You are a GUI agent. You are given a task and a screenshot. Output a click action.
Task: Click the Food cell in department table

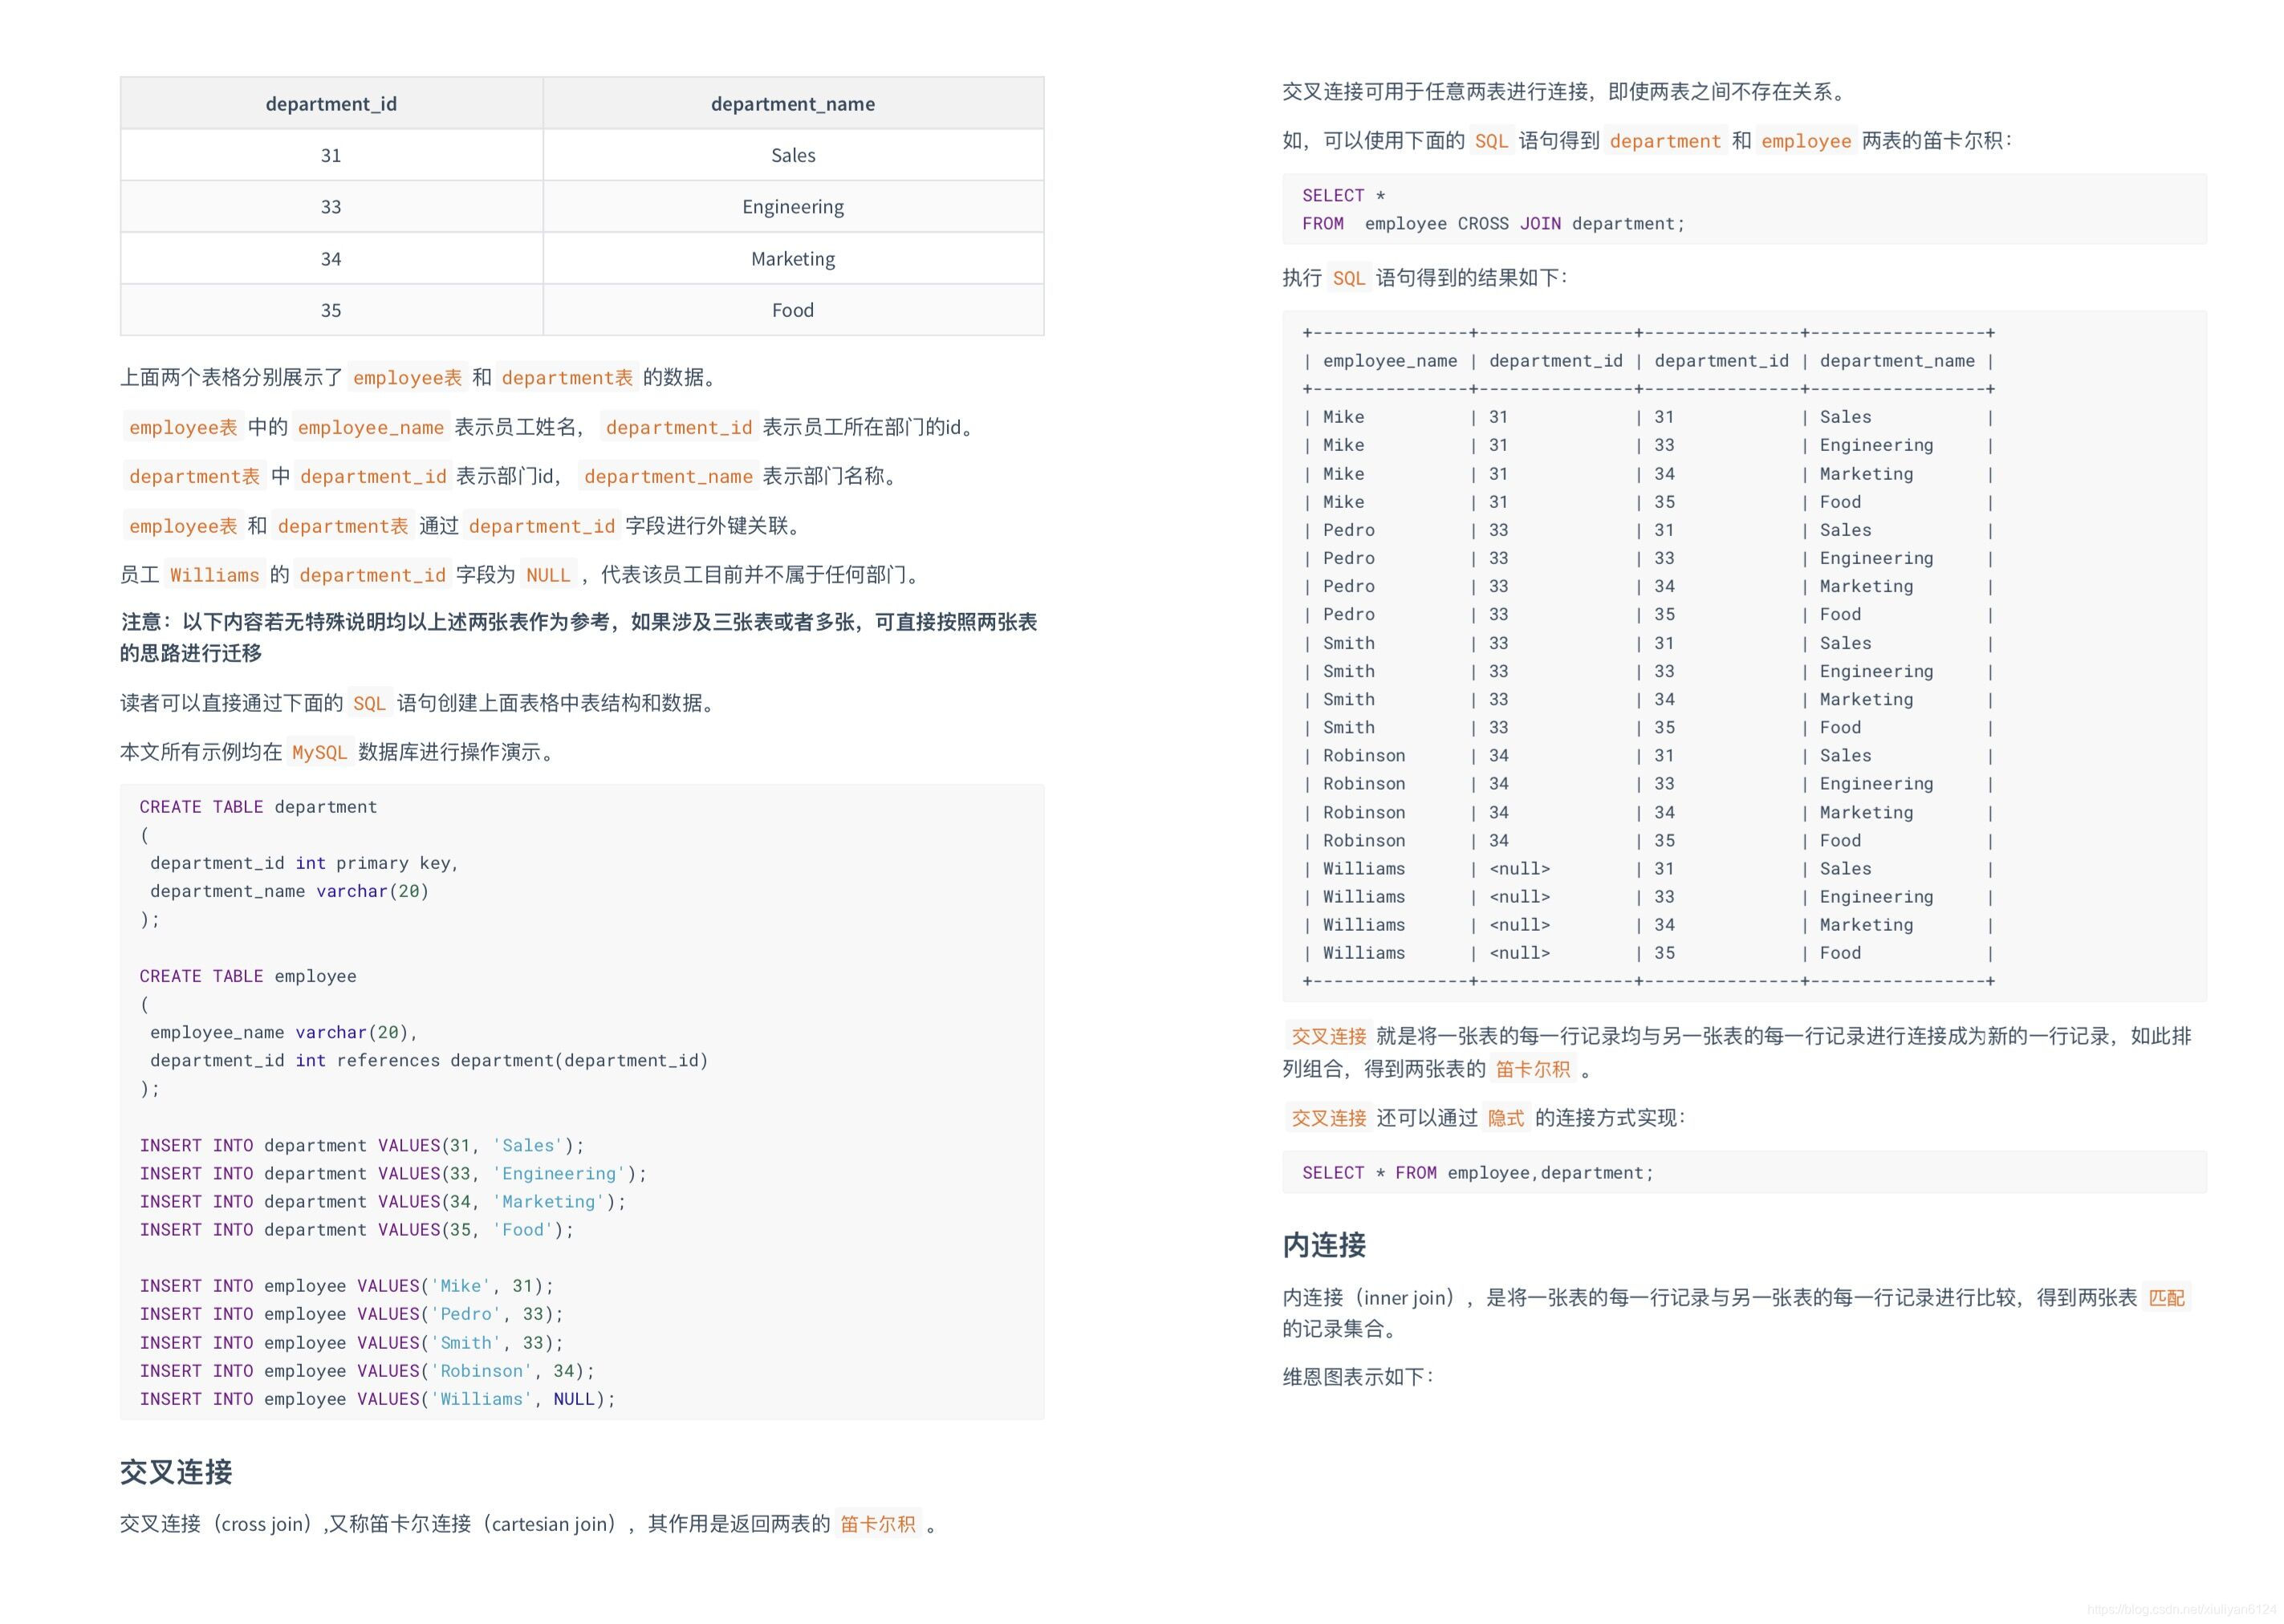click(x=792, y=310)
